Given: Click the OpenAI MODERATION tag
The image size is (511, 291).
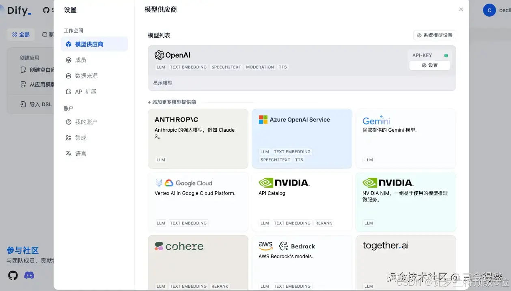Looking at the screenshot, I should 260,67.
